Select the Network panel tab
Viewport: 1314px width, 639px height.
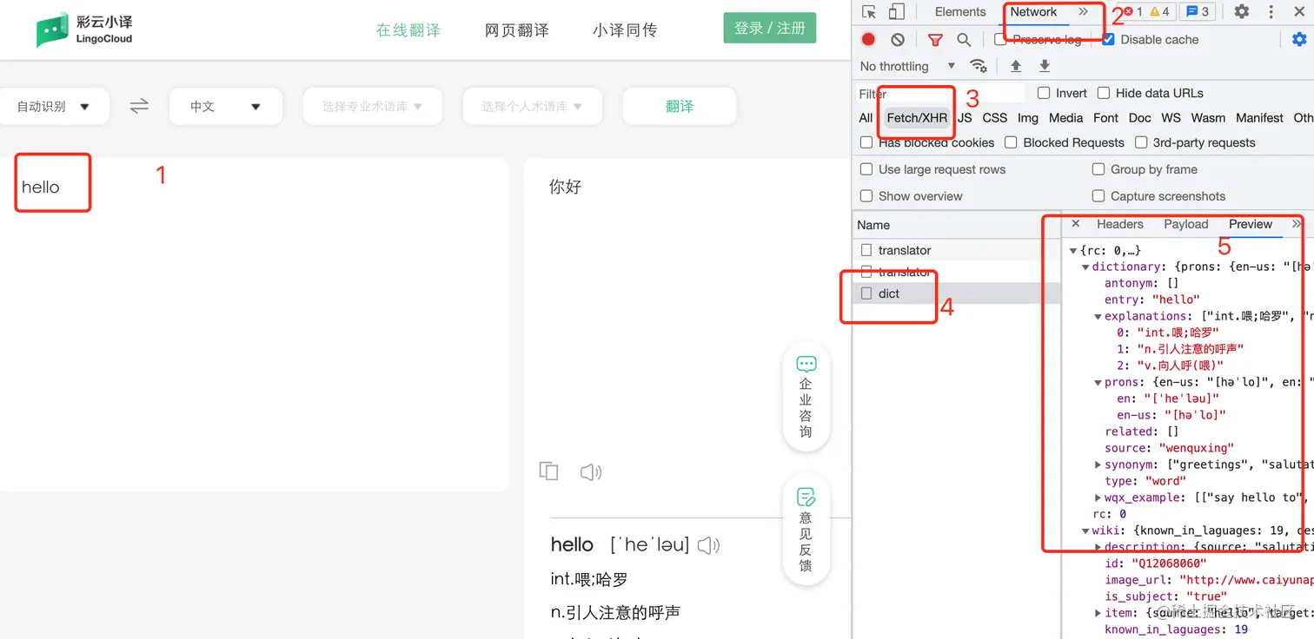pos(1033,11)
